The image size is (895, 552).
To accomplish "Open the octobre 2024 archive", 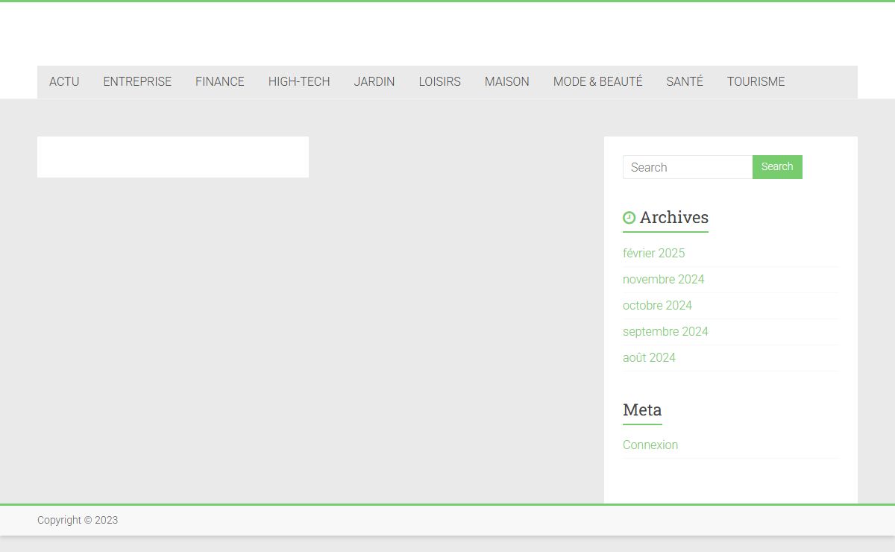I will click(657, 306).
